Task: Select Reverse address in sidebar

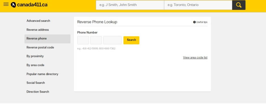Action: pyautogui.click(x=38, y=30)
